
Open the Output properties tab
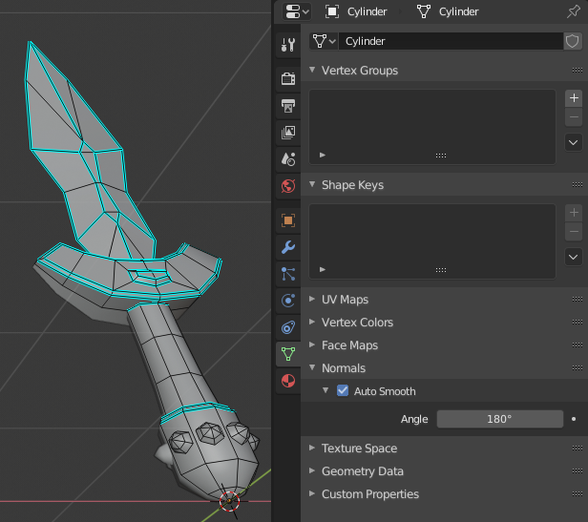288,106
